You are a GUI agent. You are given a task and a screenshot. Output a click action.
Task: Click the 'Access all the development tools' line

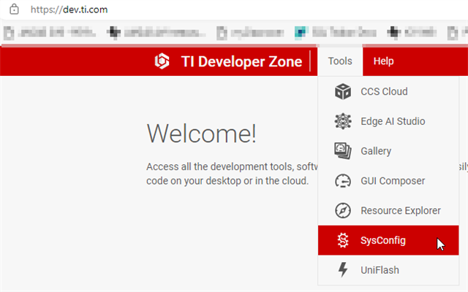(x=232, y=166)
